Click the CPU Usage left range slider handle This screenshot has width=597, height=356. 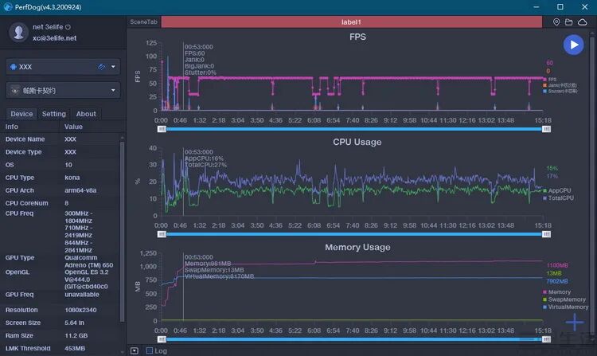pos(162,234)
